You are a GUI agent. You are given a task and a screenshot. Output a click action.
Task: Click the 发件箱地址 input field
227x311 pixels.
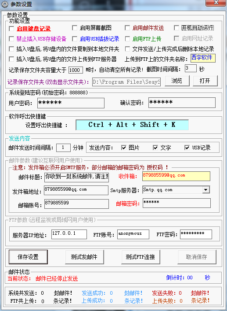coord(76,190)
